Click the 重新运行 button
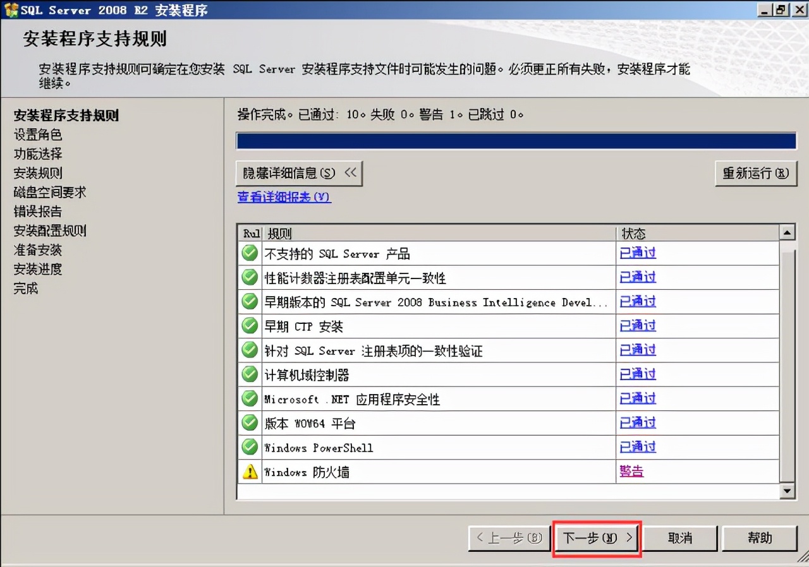 pos(756,173)
